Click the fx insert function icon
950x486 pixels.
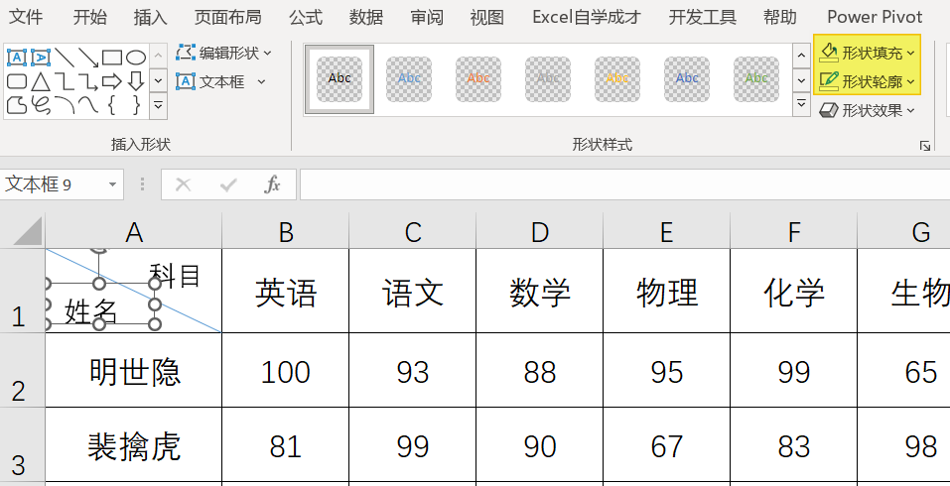pos(273,184)
